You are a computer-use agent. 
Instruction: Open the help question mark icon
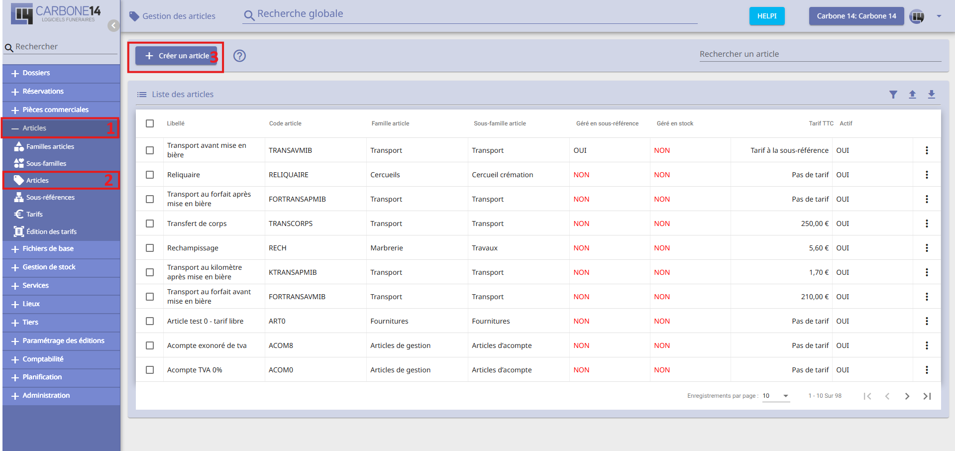[x=239, y=56]
